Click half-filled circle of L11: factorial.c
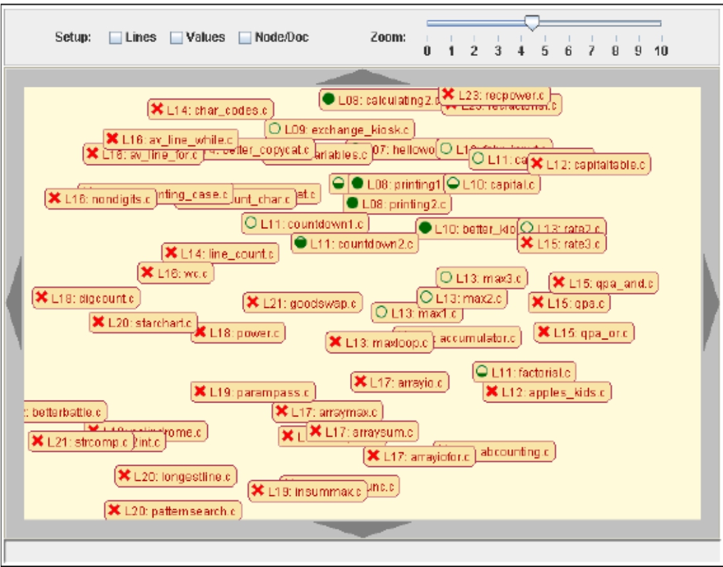The image size is (723, 567). pos(482,371)
